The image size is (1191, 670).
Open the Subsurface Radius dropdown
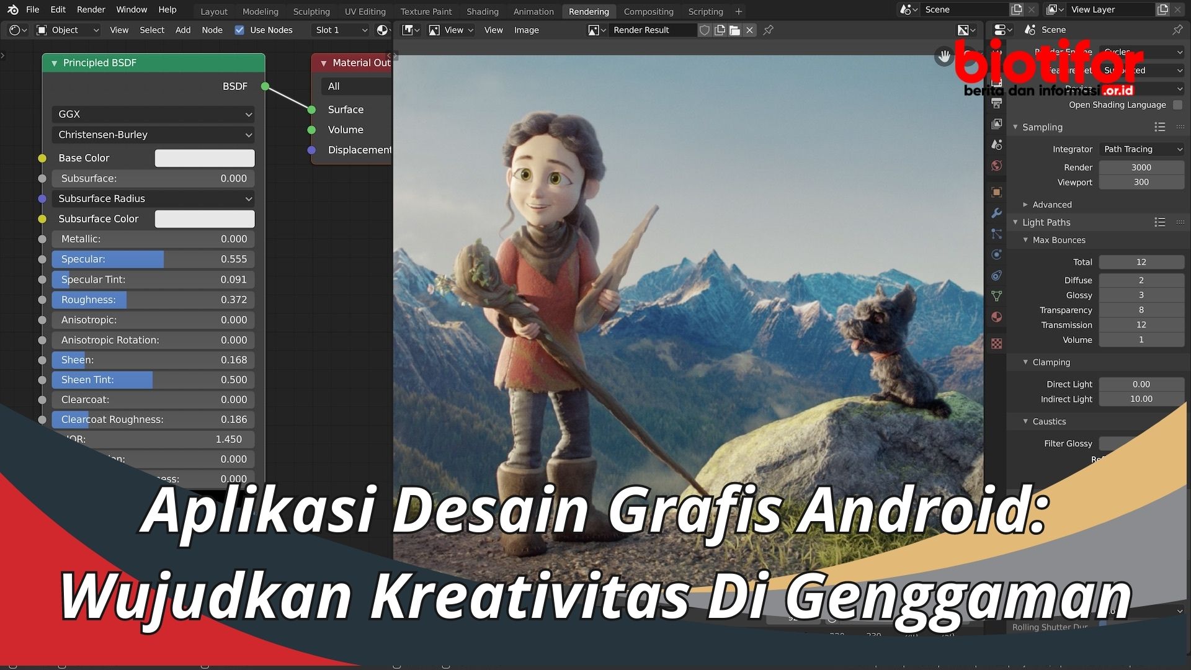(153, 199)
